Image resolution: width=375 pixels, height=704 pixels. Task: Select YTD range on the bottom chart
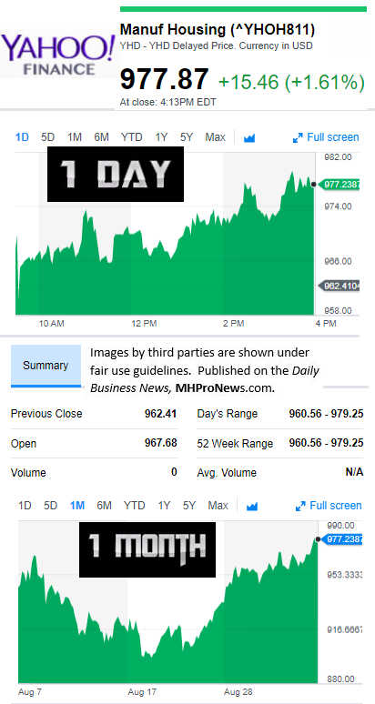pos(135,506)
